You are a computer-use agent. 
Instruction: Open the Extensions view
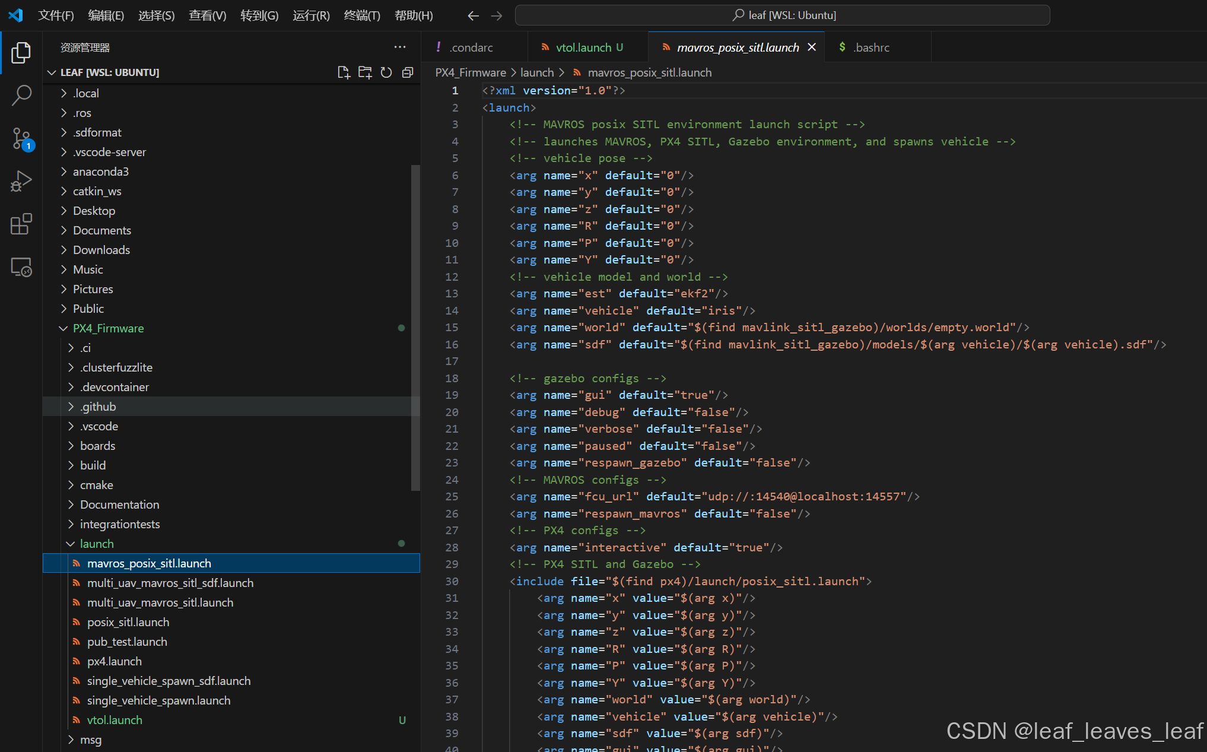click(x=21, y=224)
